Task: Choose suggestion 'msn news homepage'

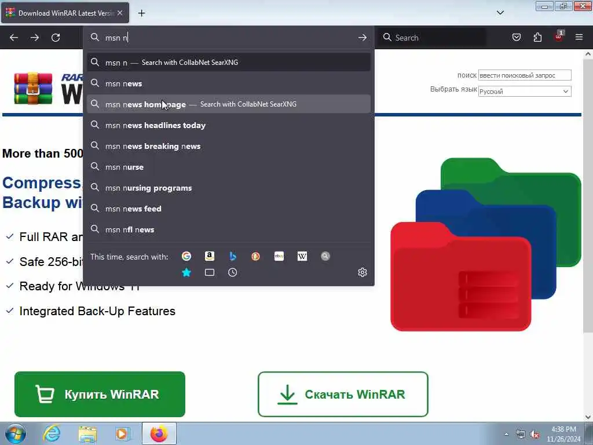Action: click(x=228, y=104)
